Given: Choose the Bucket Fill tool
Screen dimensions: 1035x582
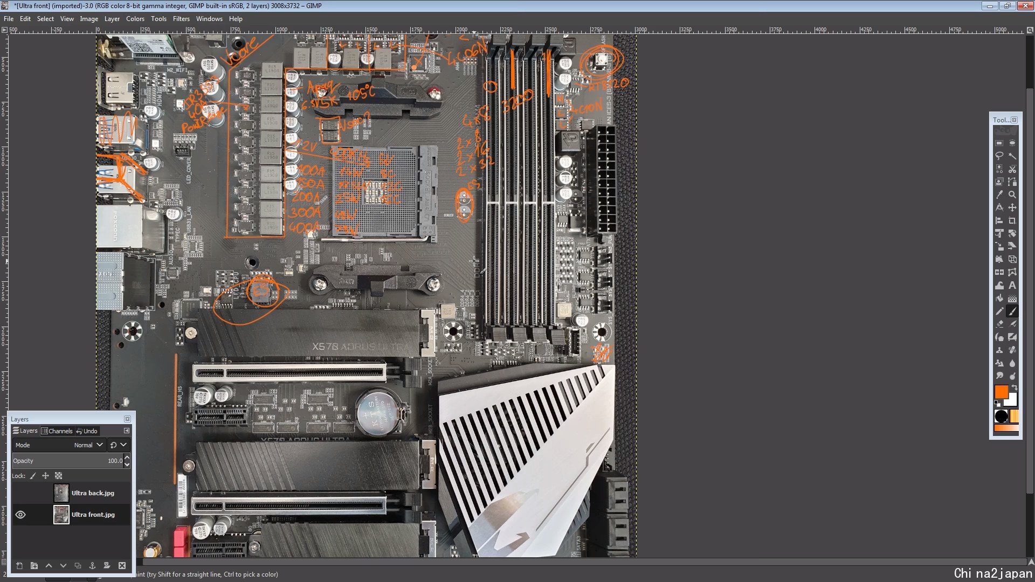Looking at the screenshot, I should point(999,299).
